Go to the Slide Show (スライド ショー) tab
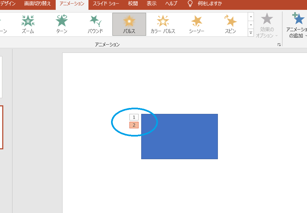Screen dimensions: 307x213 pyautogui.click(x=106, y=4)
